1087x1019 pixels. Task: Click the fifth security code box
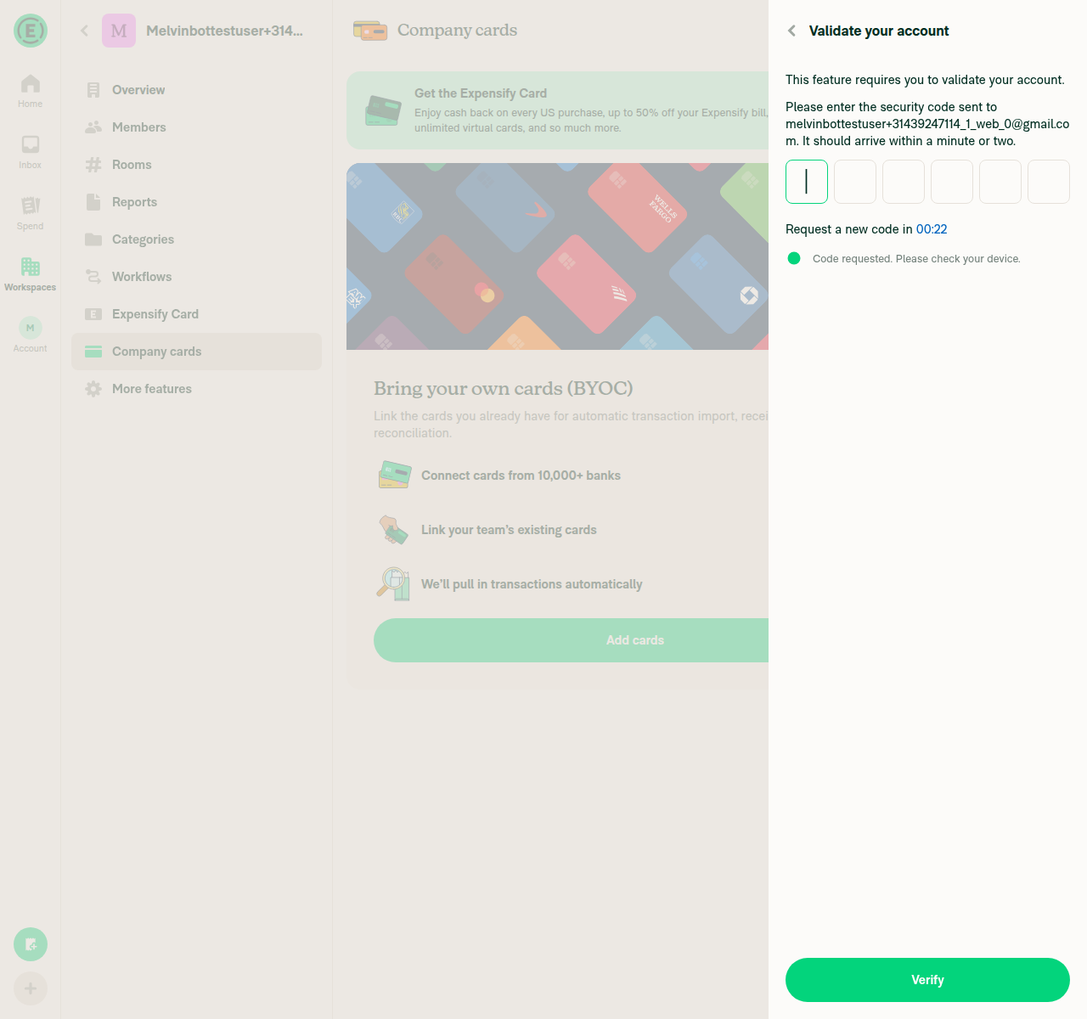[x=1000, y=182]
